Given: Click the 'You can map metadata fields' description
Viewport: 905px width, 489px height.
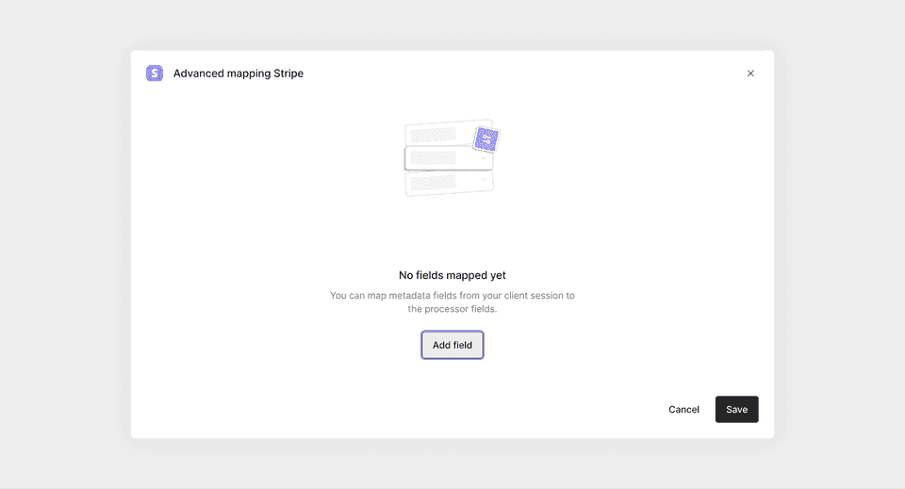Looking at the screenshot, I should pyautogui.click(x=452, y=302).
